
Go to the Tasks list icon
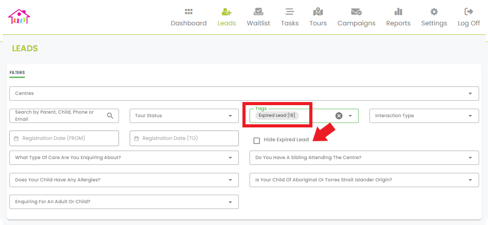tap(290, 12)
